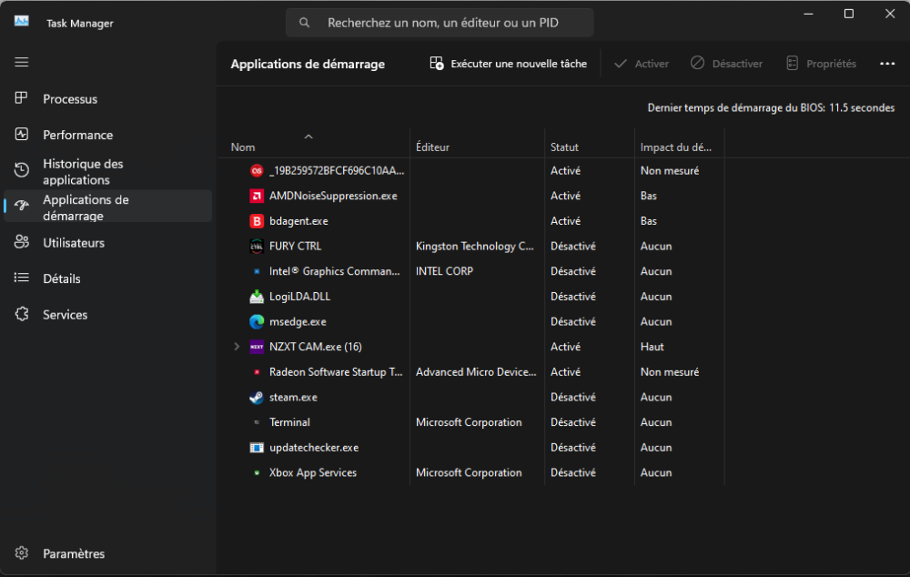Go to the Services page
The image size is (910, 577).
(65, 315)
